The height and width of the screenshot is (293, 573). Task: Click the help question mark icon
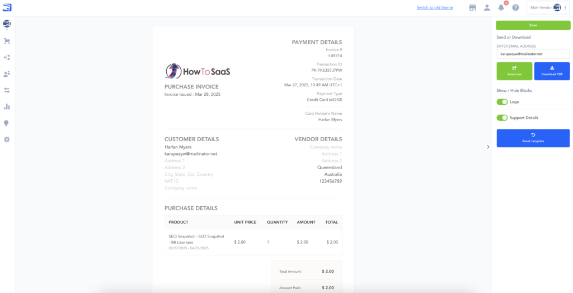[515, 8]
